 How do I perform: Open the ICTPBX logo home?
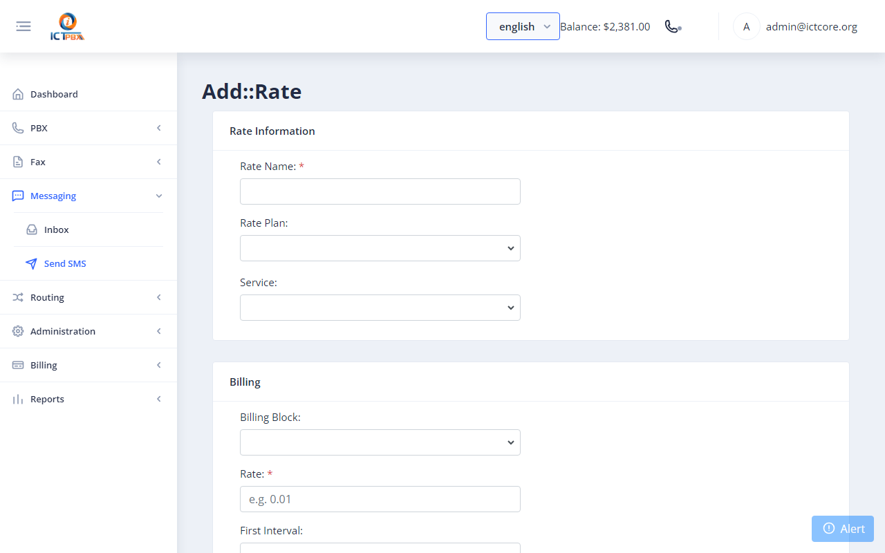point(67,27)
